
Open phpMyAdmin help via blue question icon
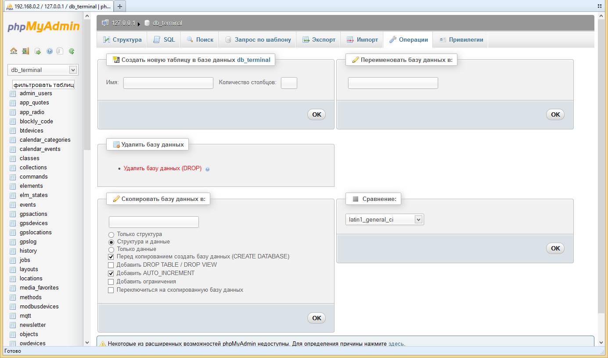[49, 51]
